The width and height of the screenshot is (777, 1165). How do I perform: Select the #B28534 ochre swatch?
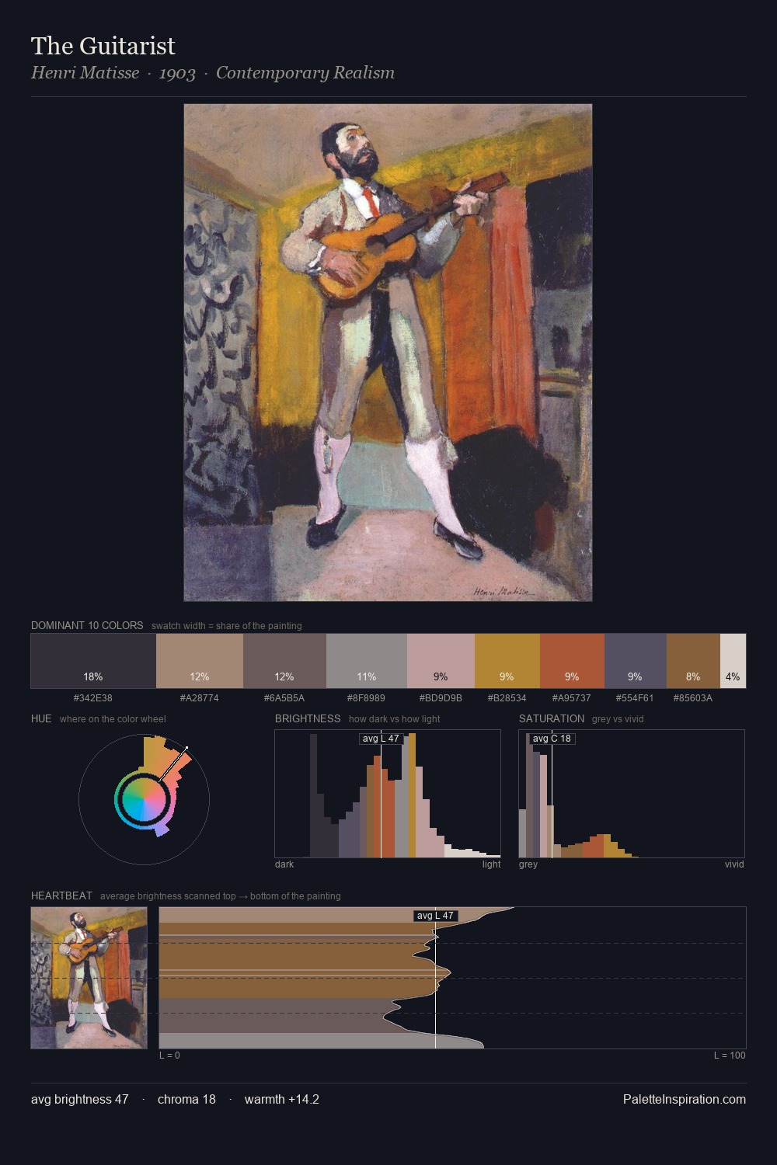tap(507, 661)
